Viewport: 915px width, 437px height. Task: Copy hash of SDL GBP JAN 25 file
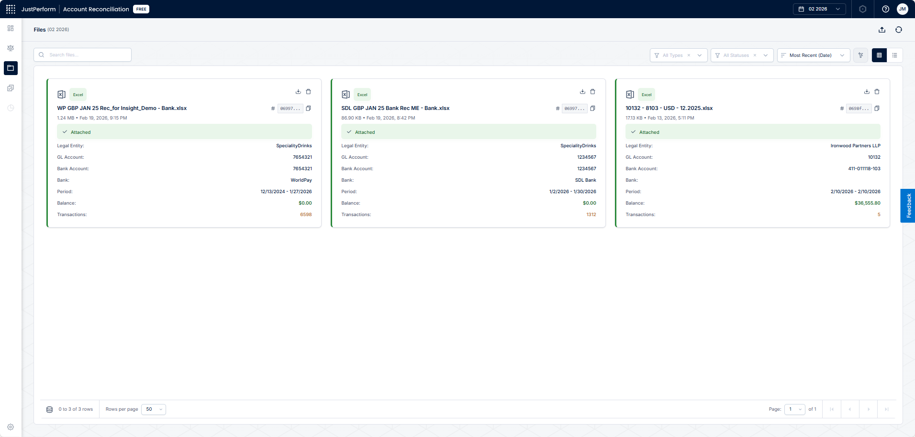(x=593, y=109)
